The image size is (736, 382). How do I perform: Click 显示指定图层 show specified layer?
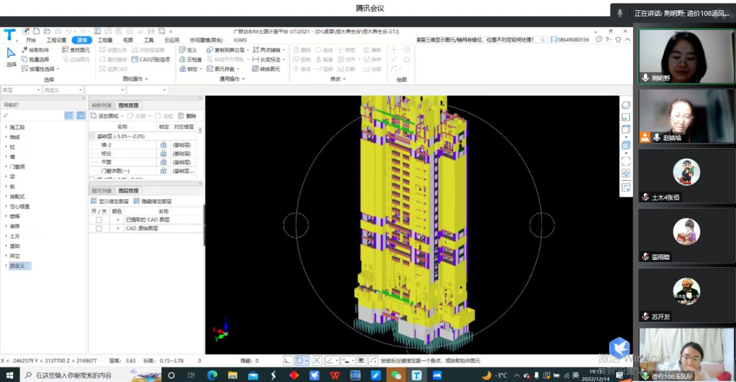(x=109, y=201)
